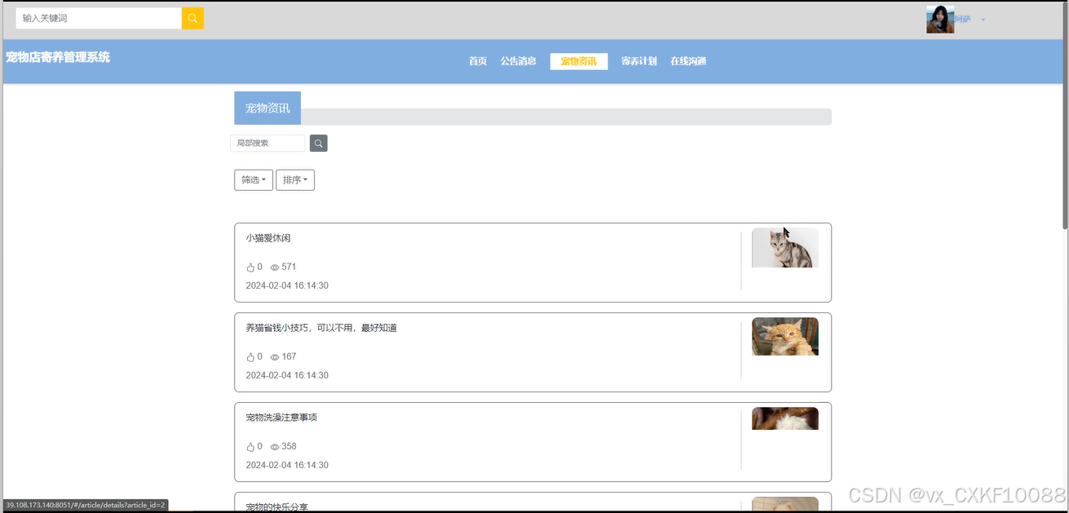Open 公告消息 navigation item
This screenshot has width=1069, height=513.
click(x=519, y=61)
